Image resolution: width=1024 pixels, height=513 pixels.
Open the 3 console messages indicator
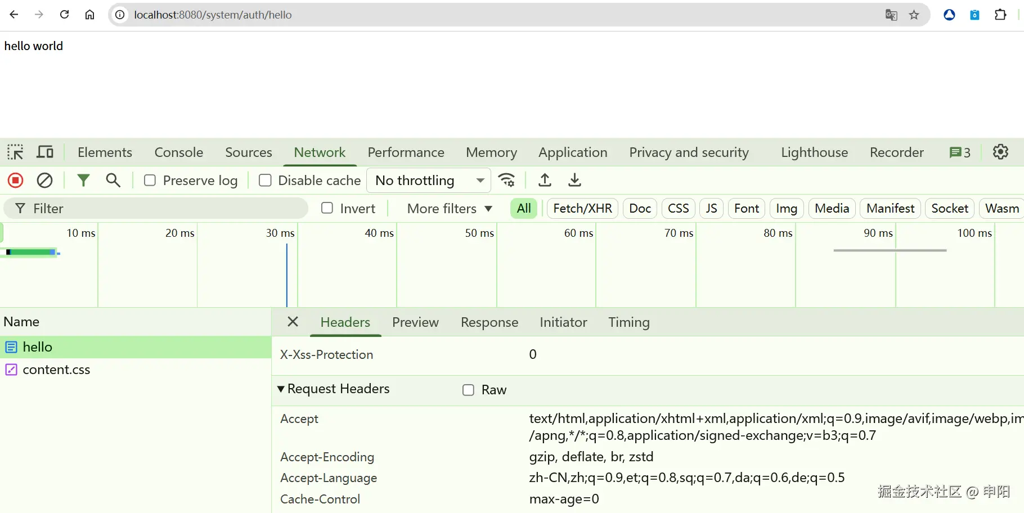coord(960,152)
